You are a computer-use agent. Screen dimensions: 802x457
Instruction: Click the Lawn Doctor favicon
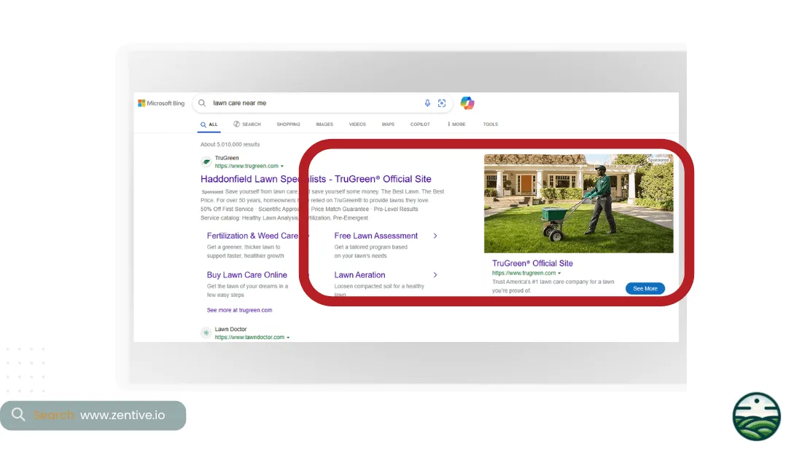[x=206, y=333]
